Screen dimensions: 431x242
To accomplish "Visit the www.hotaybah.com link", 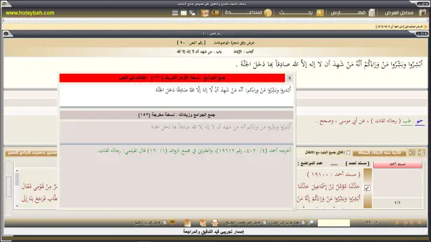I will (x=30, y=13).
